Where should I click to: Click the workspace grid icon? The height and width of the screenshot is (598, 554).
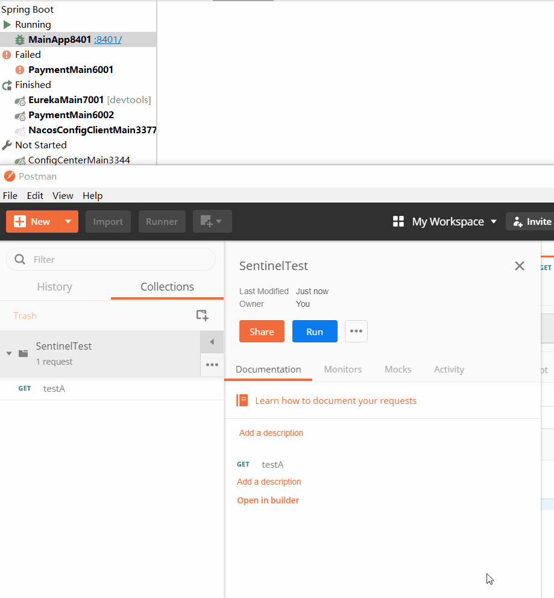tap(398, 222)
